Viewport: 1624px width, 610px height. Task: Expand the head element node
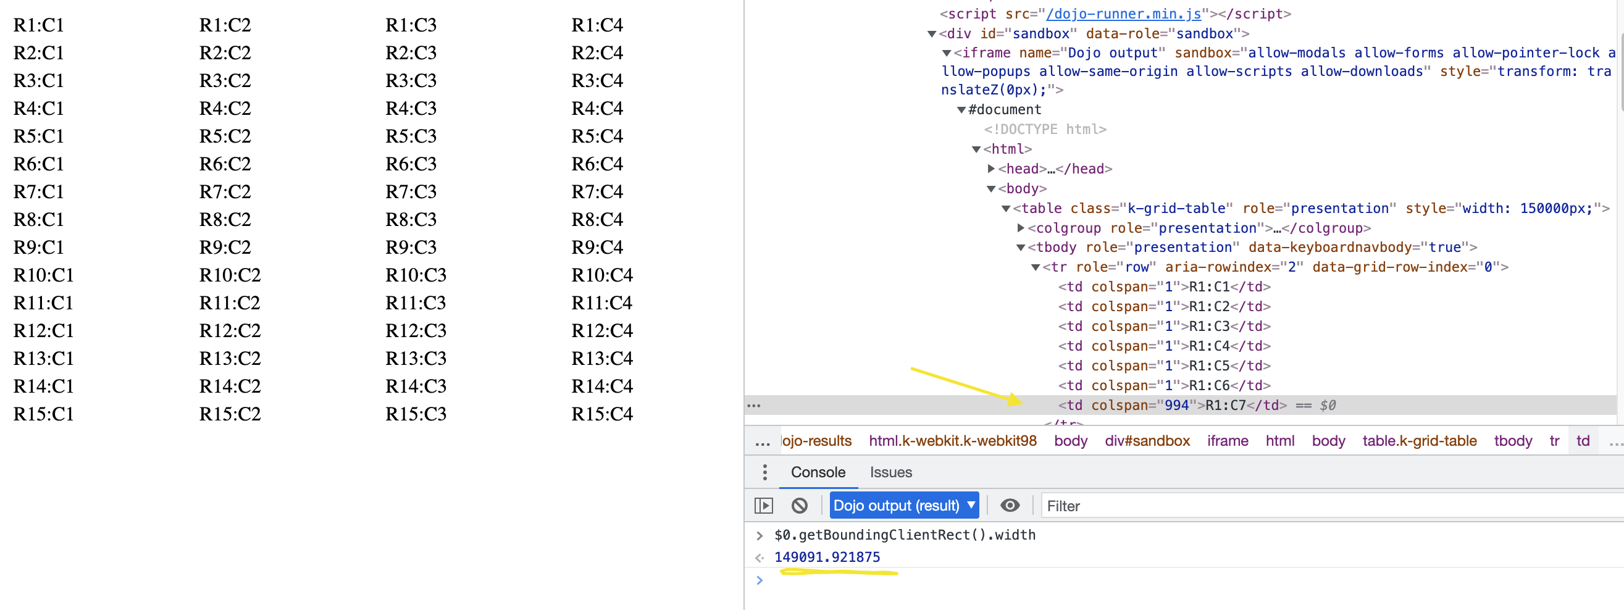click(991, 169)
